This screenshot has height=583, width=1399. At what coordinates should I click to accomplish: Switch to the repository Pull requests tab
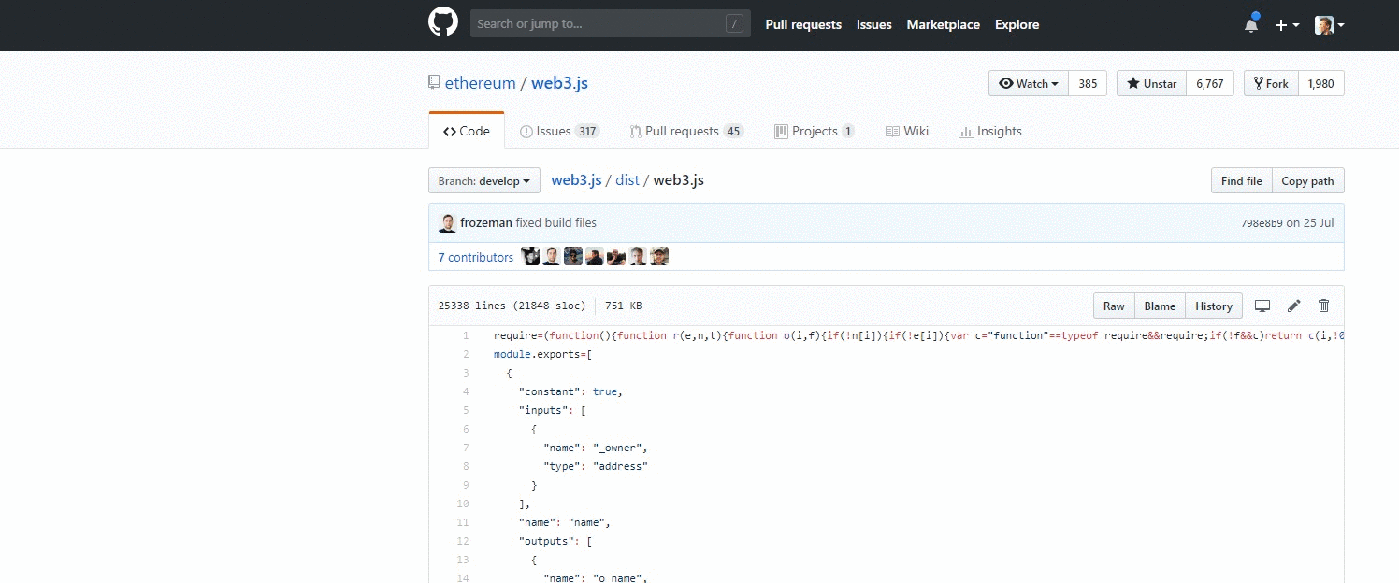coord(686,131)
